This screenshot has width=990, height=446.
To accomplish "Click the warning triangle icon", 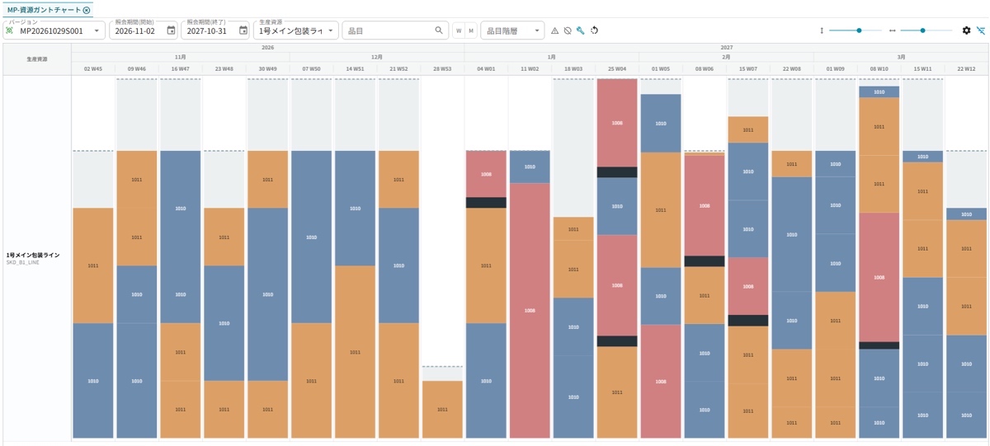I will [554, 31].
